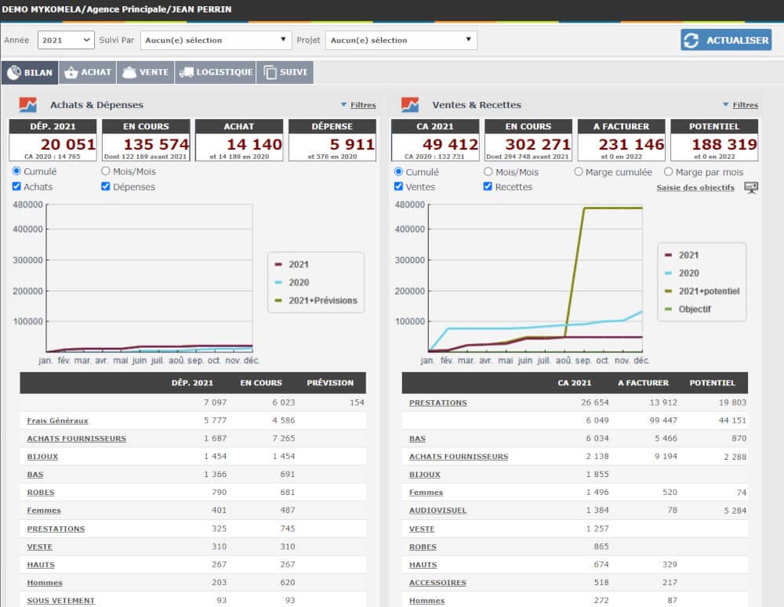Open Bijoux in the expenses table
This screenshot has height=607, width=784.
coord(42,457)
